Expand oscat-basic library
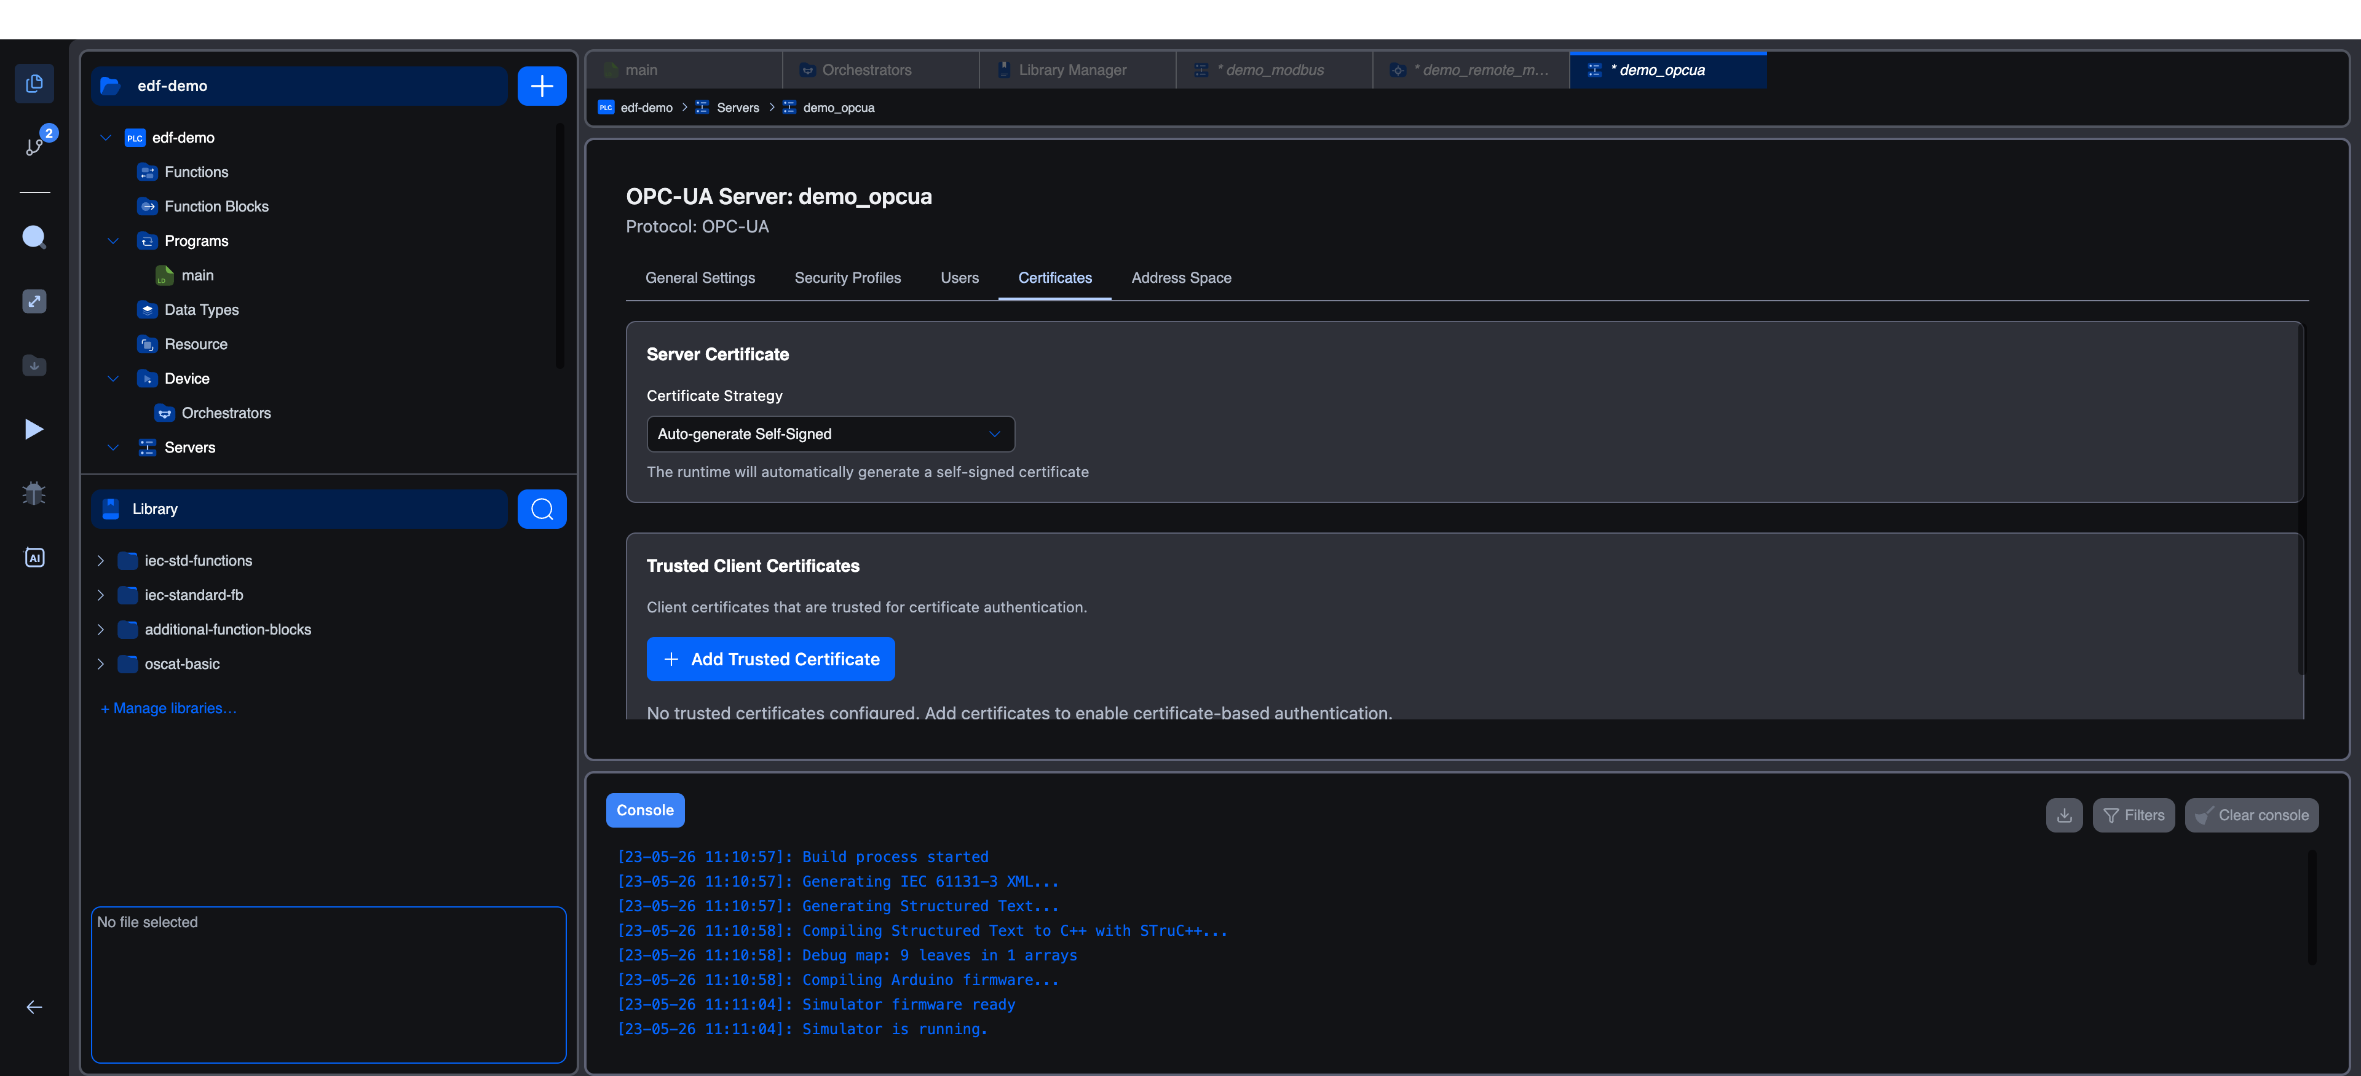 tap(100, 663)
